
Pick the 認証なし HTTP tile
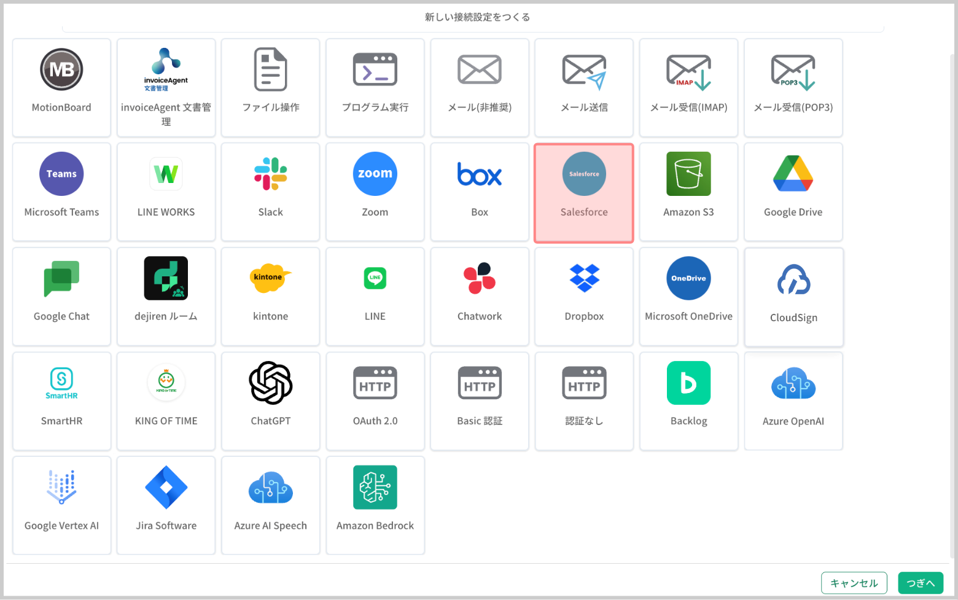click(x=584, y=401)
